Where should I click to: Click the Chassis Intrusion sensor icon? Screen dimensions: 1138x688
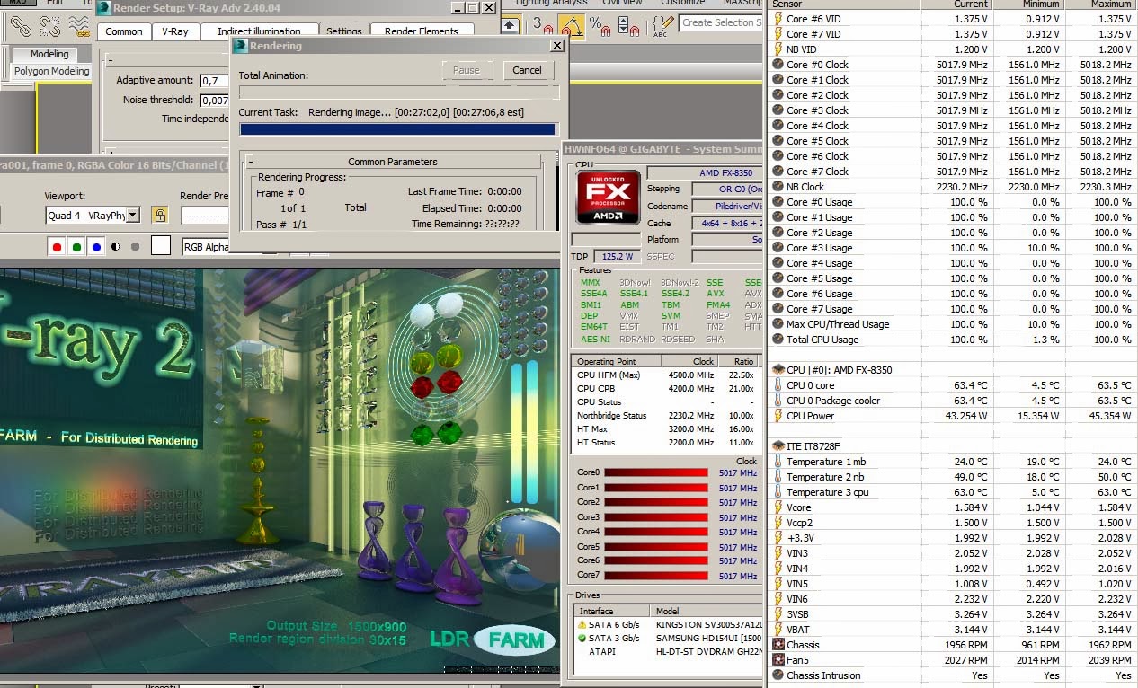pyautogui.click(x=778, y=675)
